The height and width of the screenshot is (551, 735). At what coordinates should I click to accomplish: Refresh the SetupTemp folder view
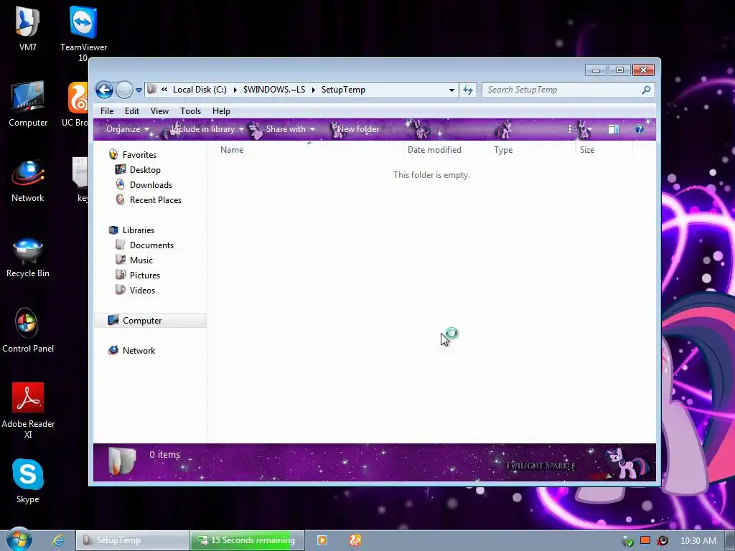pos(468,90)
